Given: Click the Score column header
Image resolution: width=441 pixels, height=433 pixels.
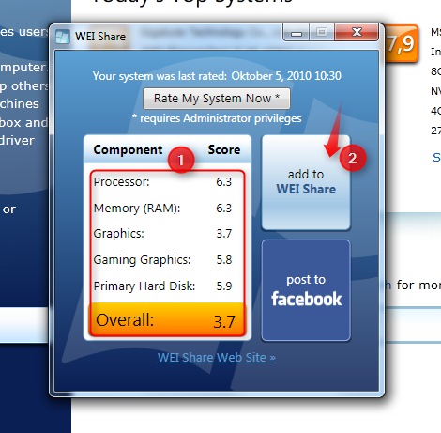Looking at the screenshot, I should click(x=224, y=150).
